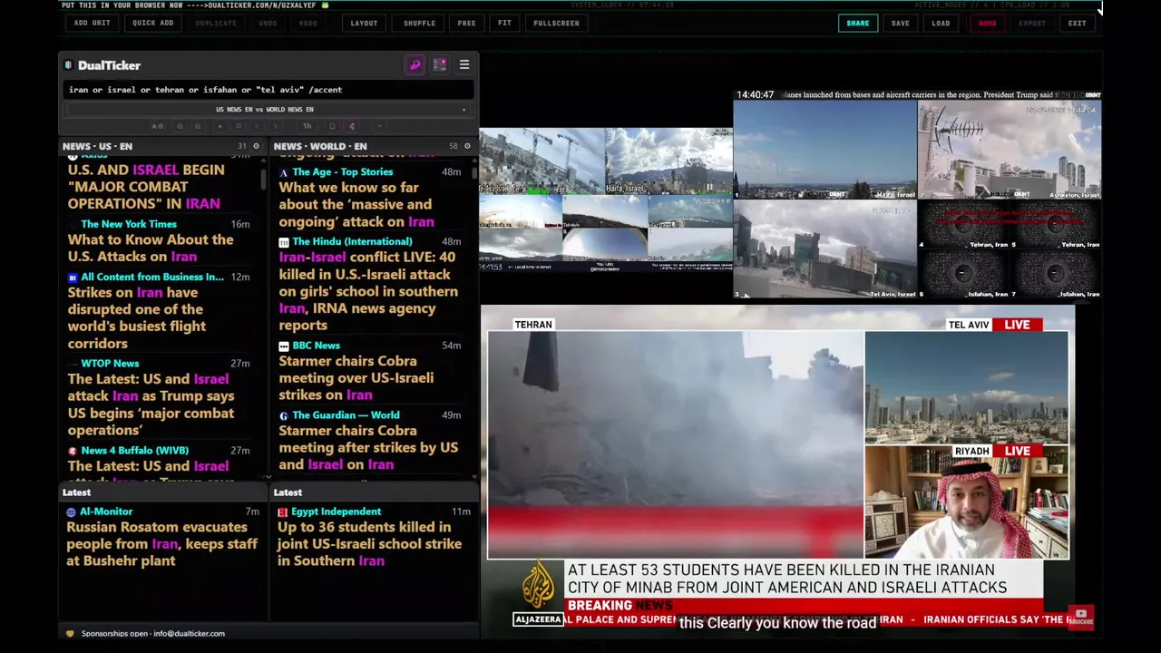Click the bookmark icon in ticker toolbar

click(332, 126)
